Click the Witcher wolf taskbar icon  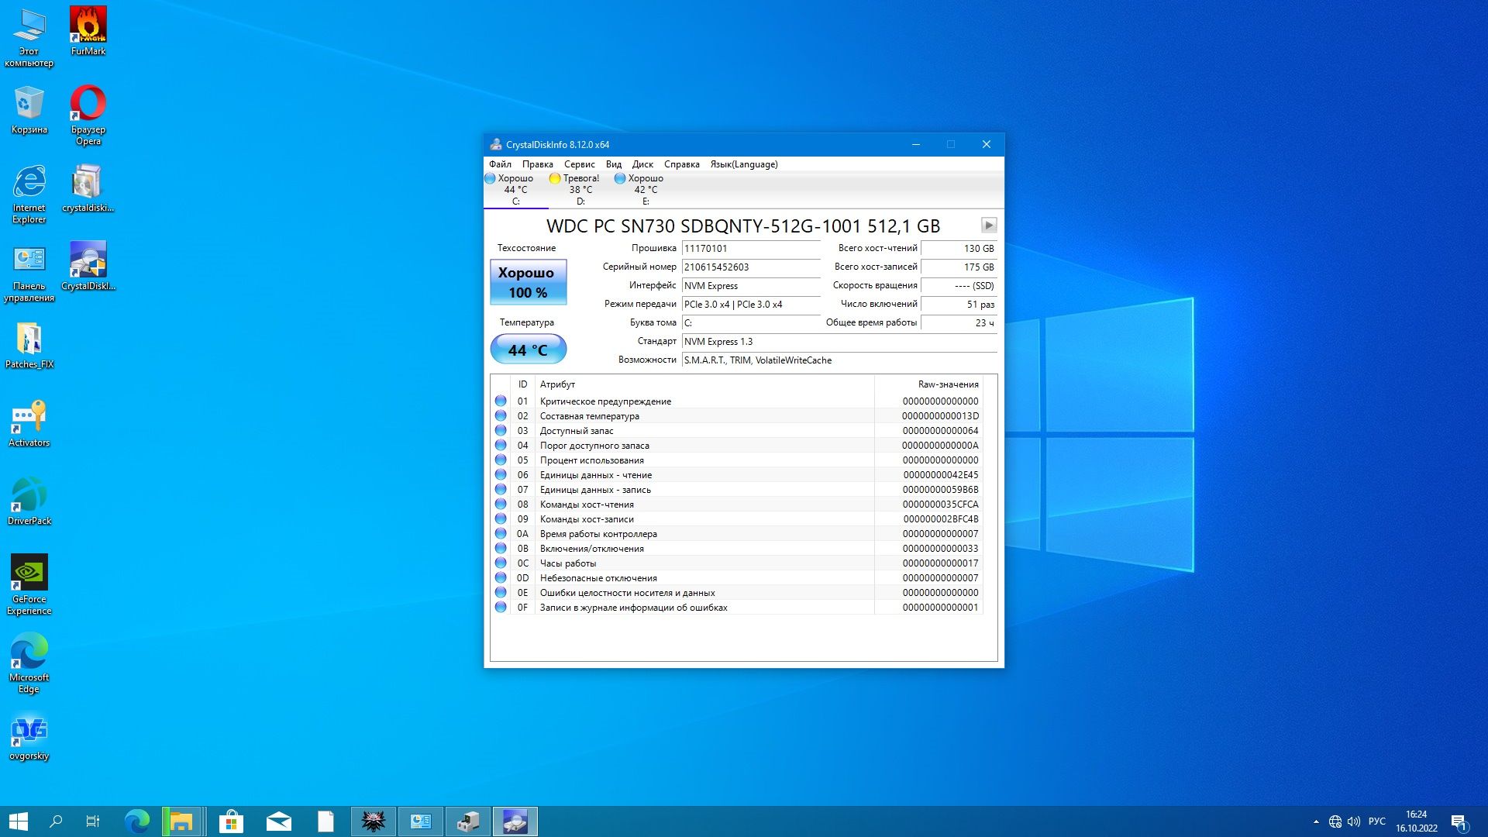(x=374, y=821)
